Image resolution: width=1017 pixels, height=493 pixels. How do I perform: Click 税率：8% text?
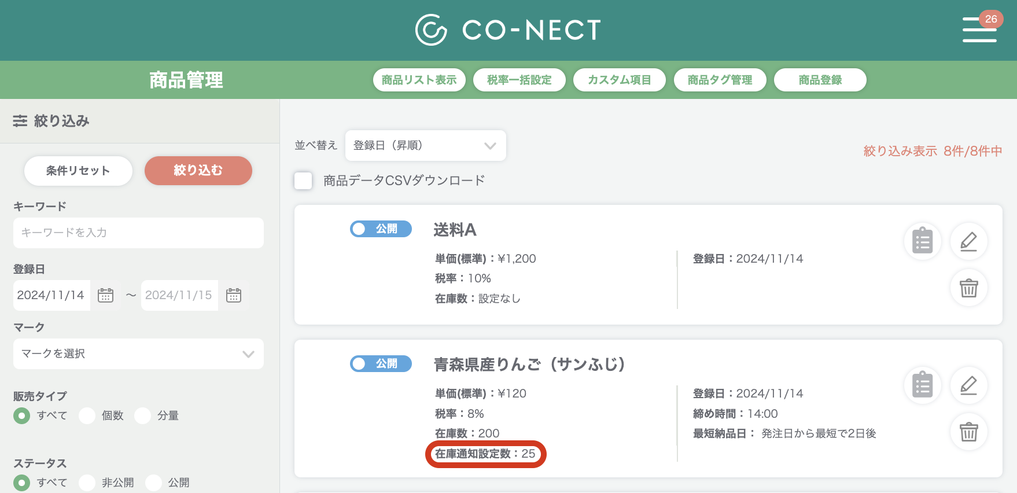(x=459, y=414)
